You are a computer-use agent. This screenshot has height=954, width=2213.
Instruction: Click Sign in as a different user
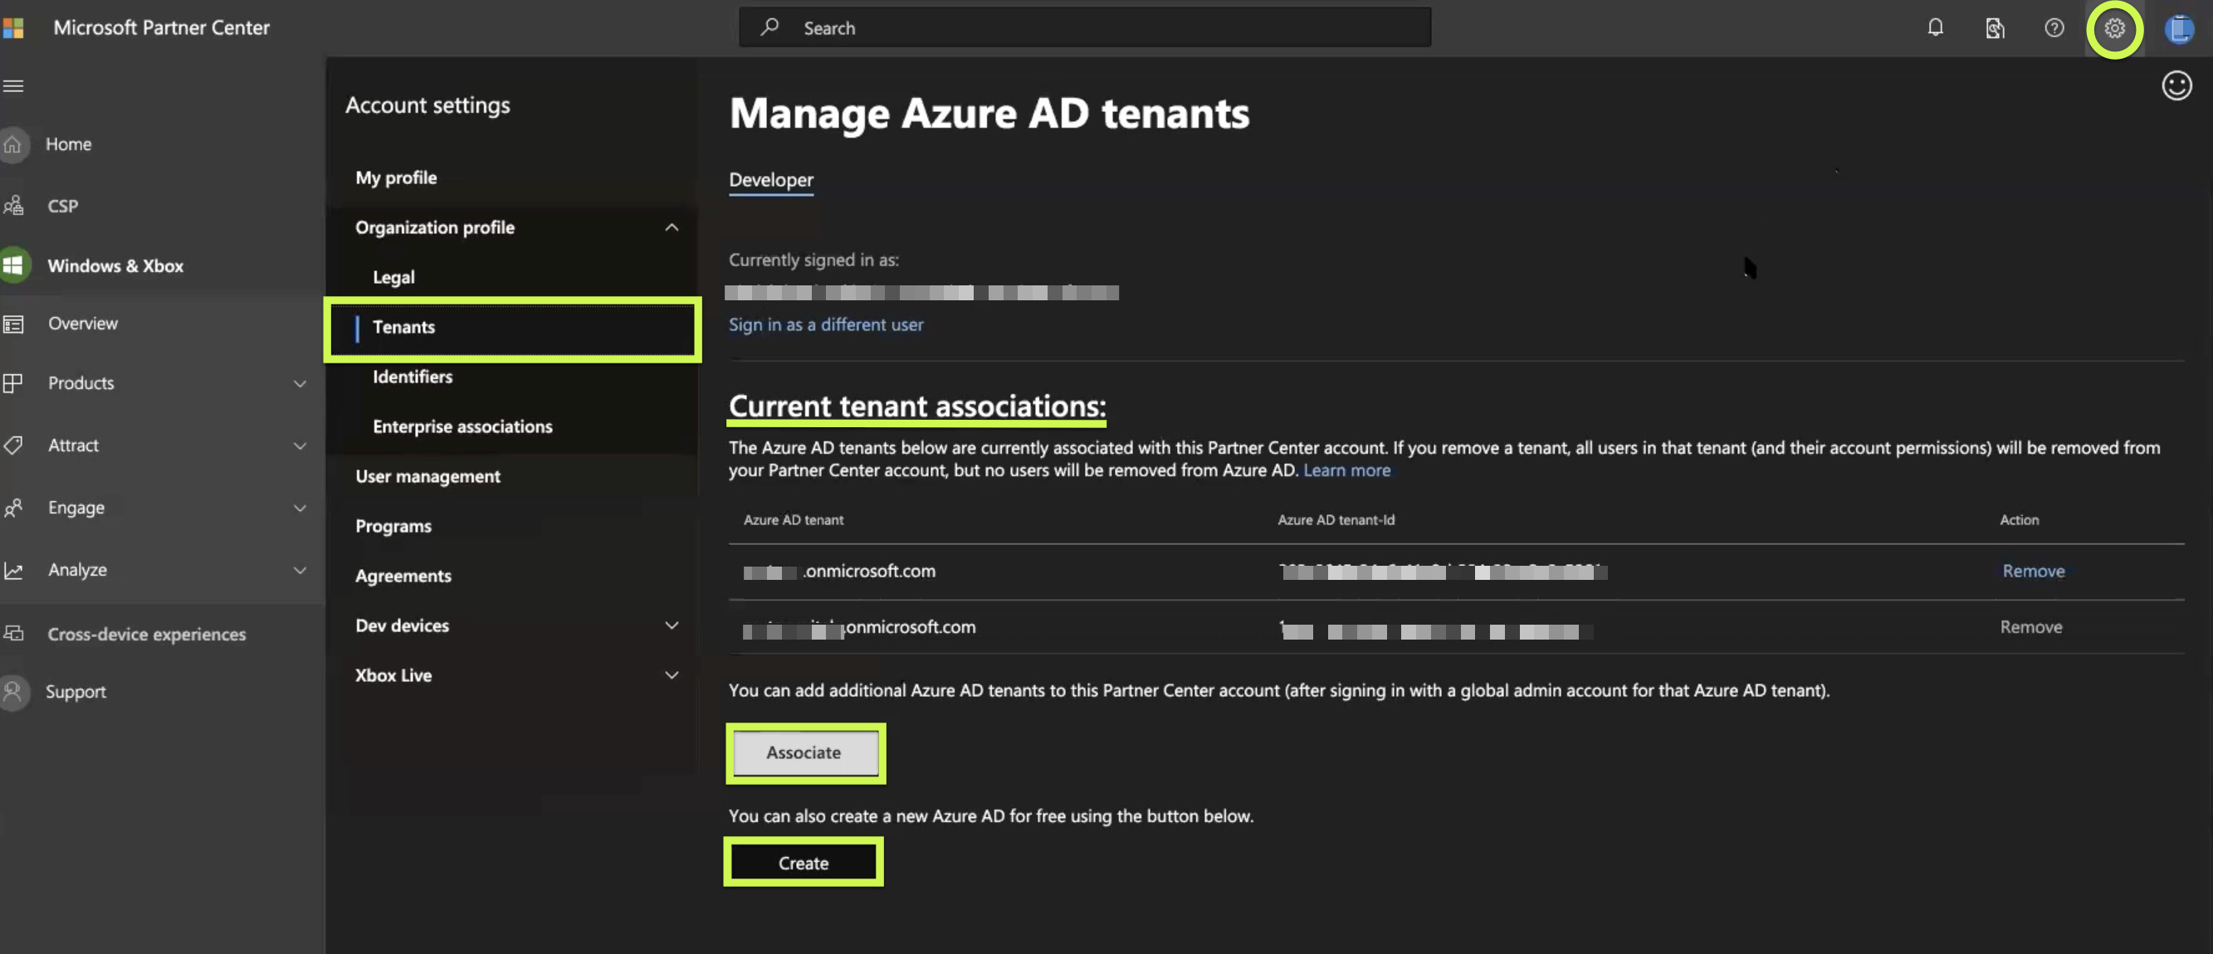[826, 324]
